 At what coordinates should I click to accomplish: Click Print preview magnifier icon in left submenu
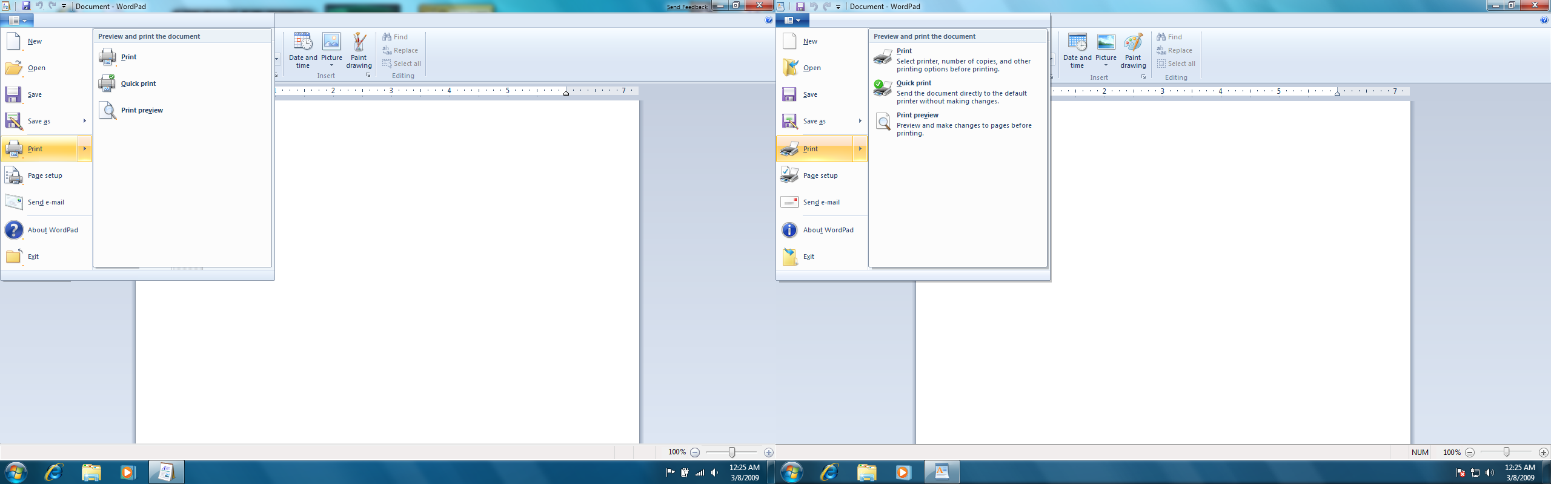(x=107, y=110)
